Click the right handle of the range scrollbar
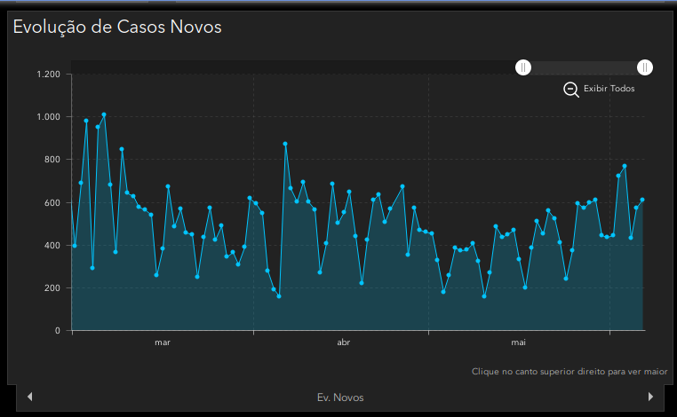 click(x=645, y=67)
